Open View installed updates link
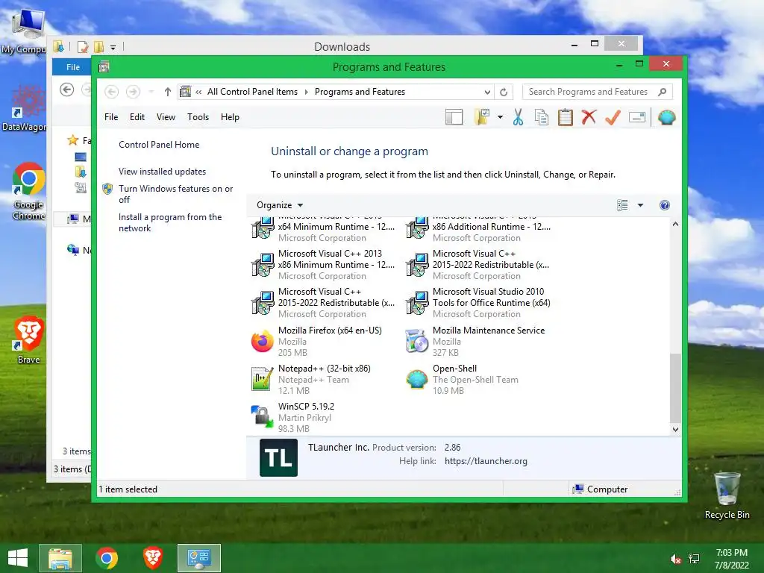 pyautogui.click(x=162, y=172)
